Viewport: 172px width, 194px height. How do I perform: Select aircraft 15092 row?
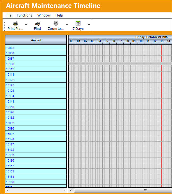(36, 123)
